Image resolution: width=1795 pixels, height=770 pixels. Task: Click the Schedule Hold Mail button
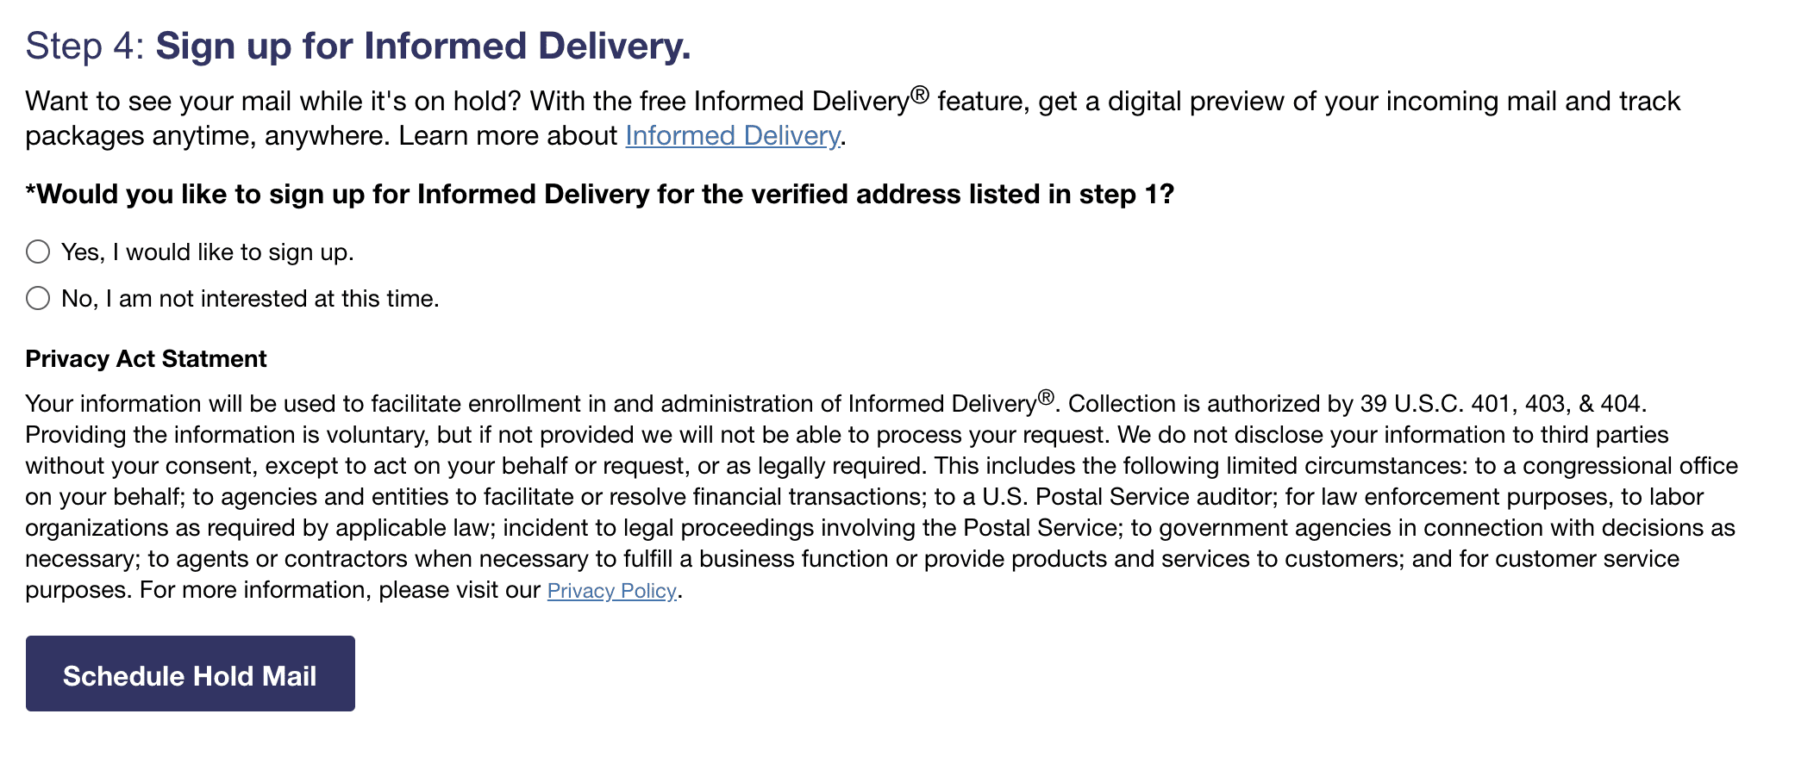click(x=191, y=674)
